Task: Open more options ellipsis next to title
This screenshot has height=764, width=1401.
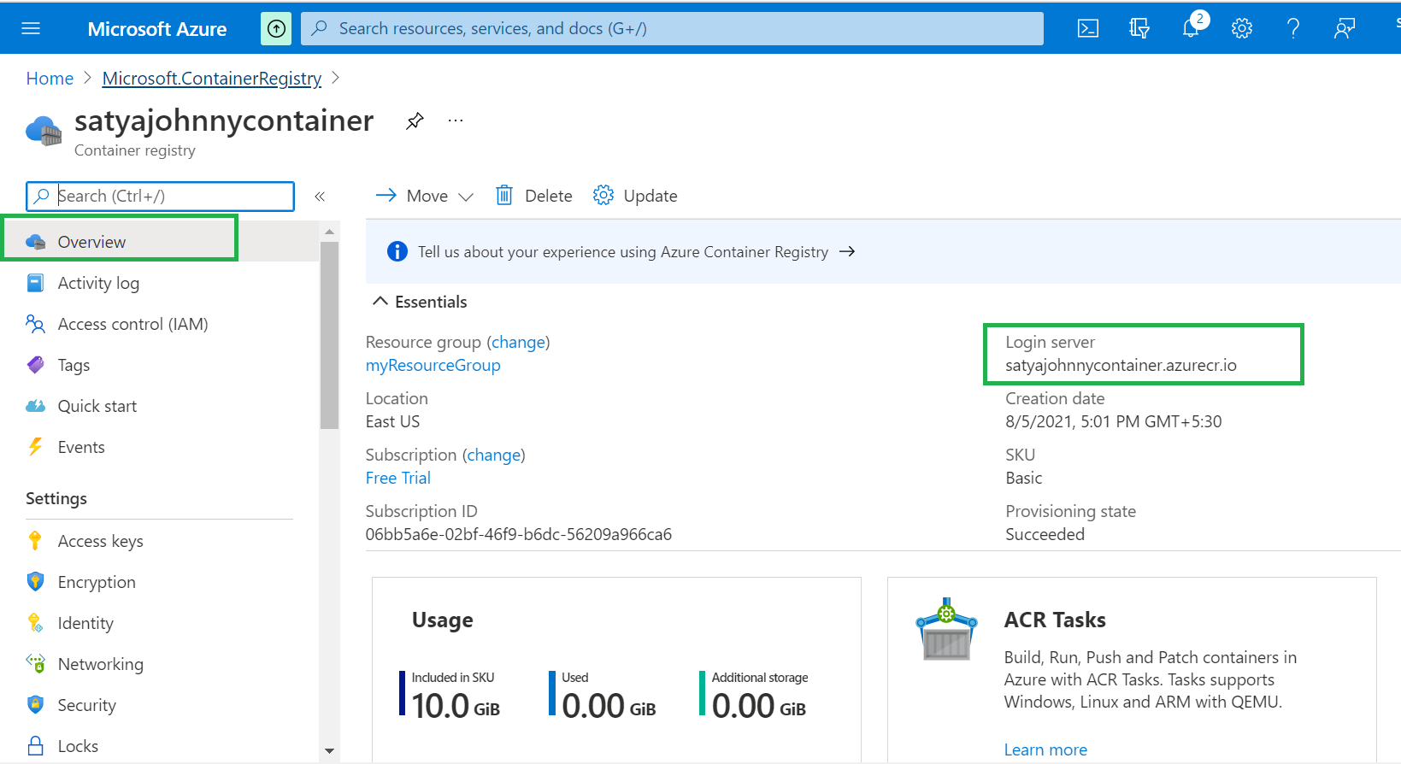Action: pos(456,121)
